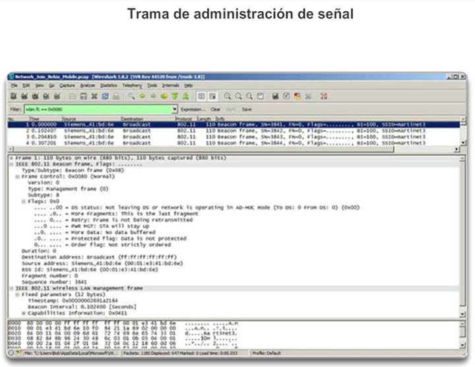Image resolution: width=475 pixels, height=367 pixels.
Task: Click the Apply filter button
Action: pos(231,110)
